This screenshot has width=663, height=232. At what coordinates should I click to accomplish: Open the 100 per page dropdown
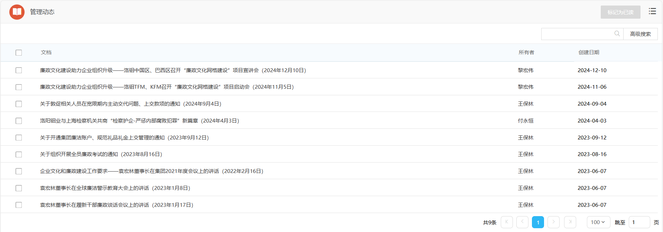coord(598,222)
